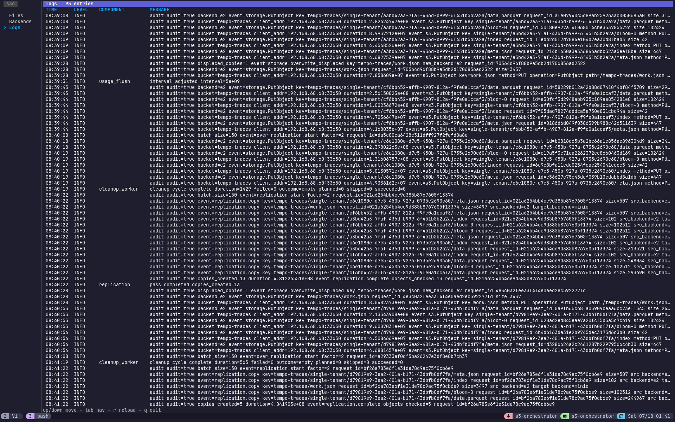Click the green terminal icon in status bar
Viewport: 675px width, 422px height.
(x=564, y=416)
